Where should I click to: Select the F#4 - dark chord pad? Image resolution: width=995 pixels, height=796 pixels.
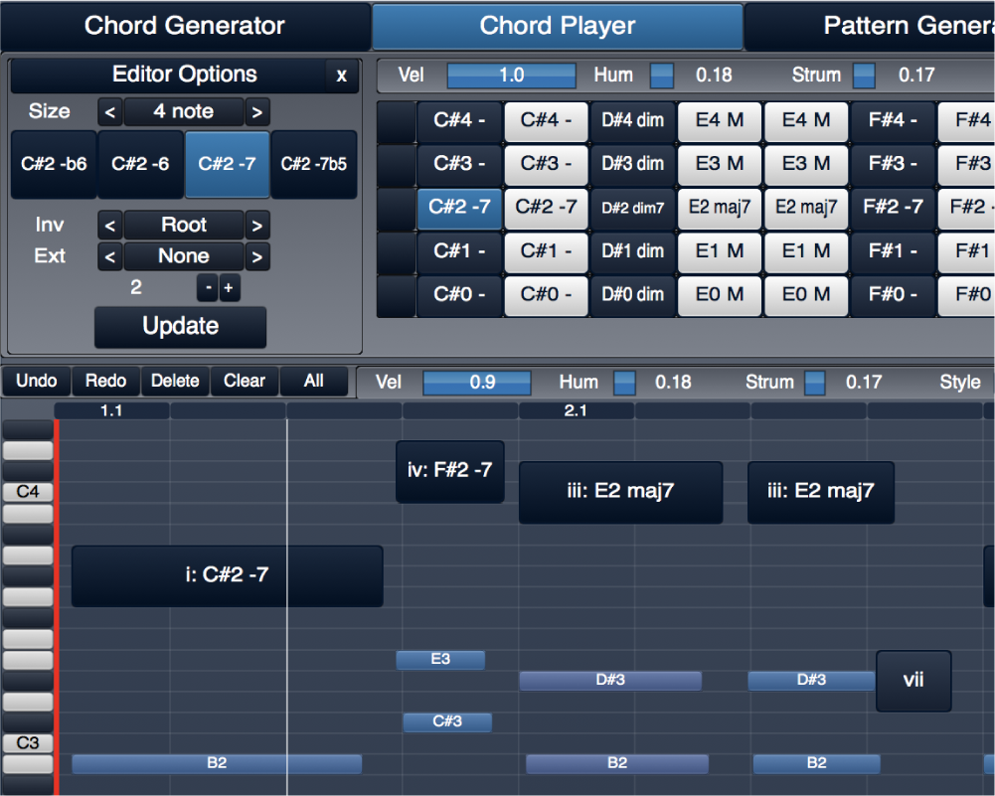click(x=893, y=121)
